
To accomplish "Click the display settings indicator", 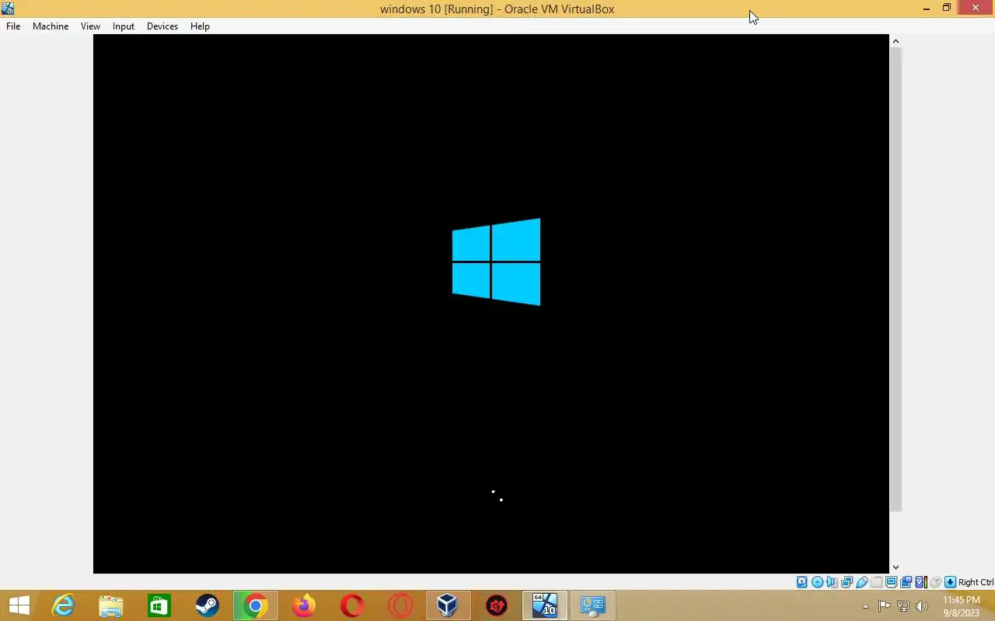I will (x=892, y=582).
